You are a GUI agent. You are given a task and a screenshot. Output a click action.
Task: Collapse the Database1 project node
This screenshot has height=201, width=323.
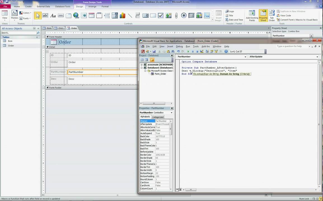142,68
